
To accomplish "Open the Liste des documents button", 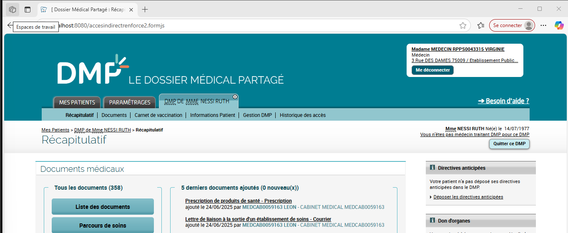I will click(103, 207).
